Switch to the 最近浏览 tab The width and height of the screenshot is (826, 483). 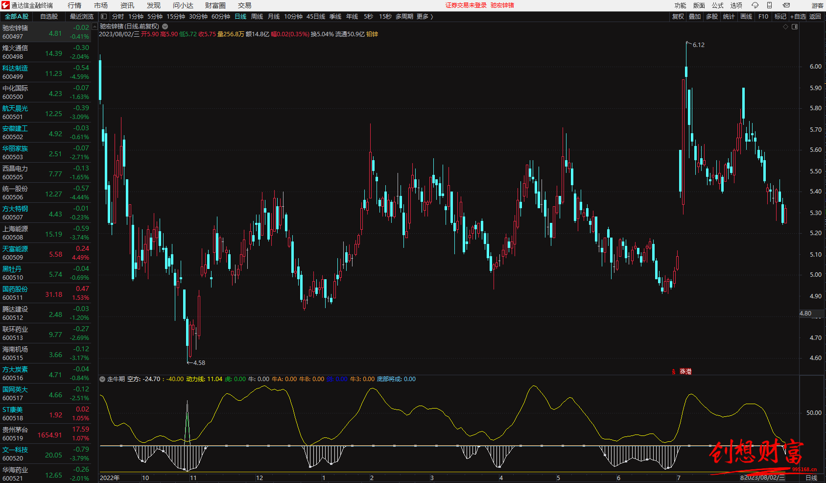[x=81, y=17]
